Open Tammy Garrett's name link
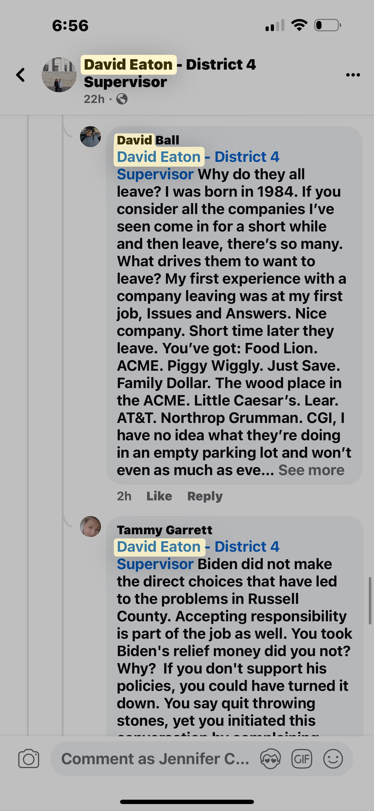Image resolution: width=374 pixels, height=811 pixels. tap(164, 530)
